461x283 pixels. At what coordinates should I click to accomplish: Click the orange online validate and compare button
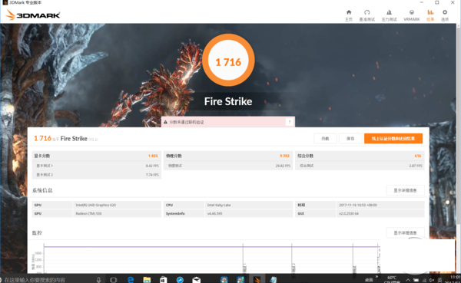393,139
